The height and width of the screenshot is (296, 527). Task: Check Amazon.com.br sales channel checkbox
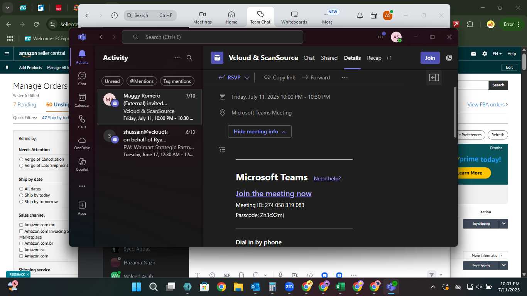coord(21,244)
